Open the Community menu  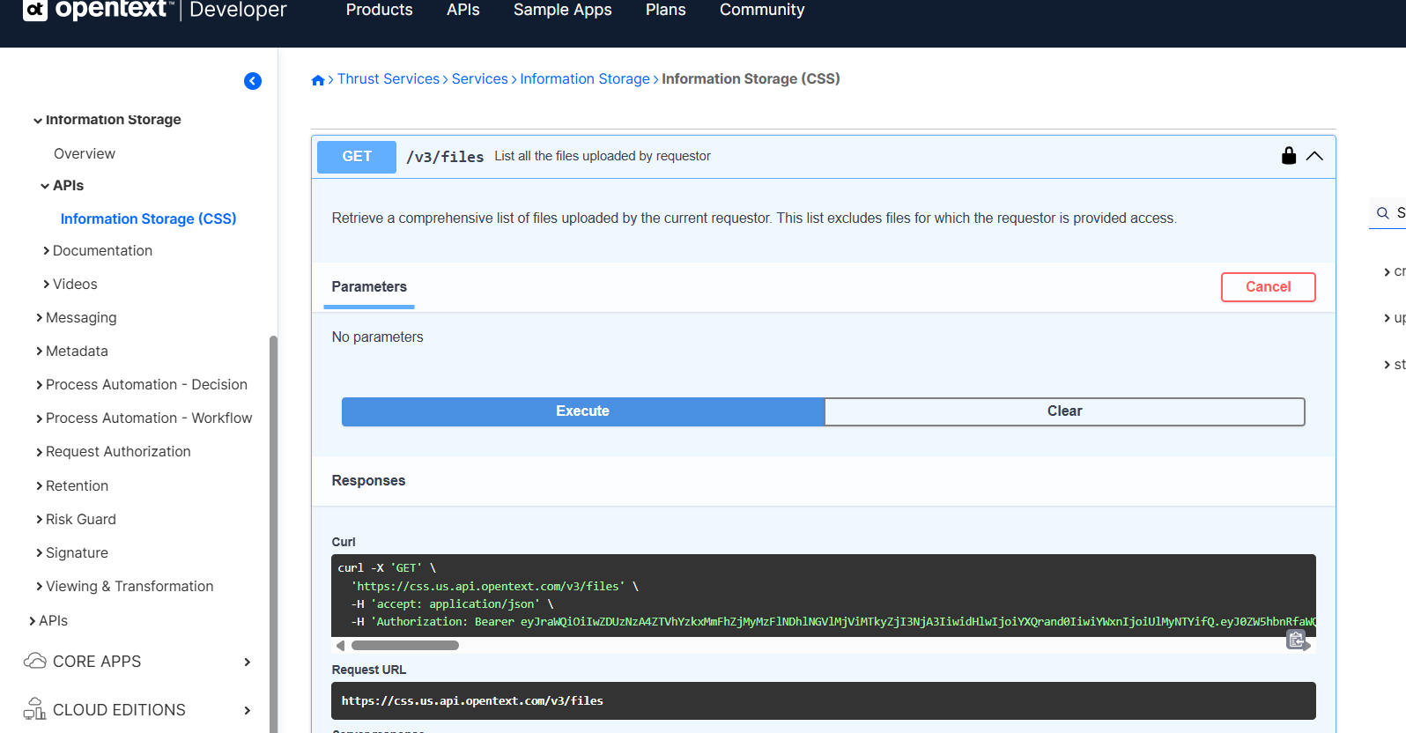762,10
